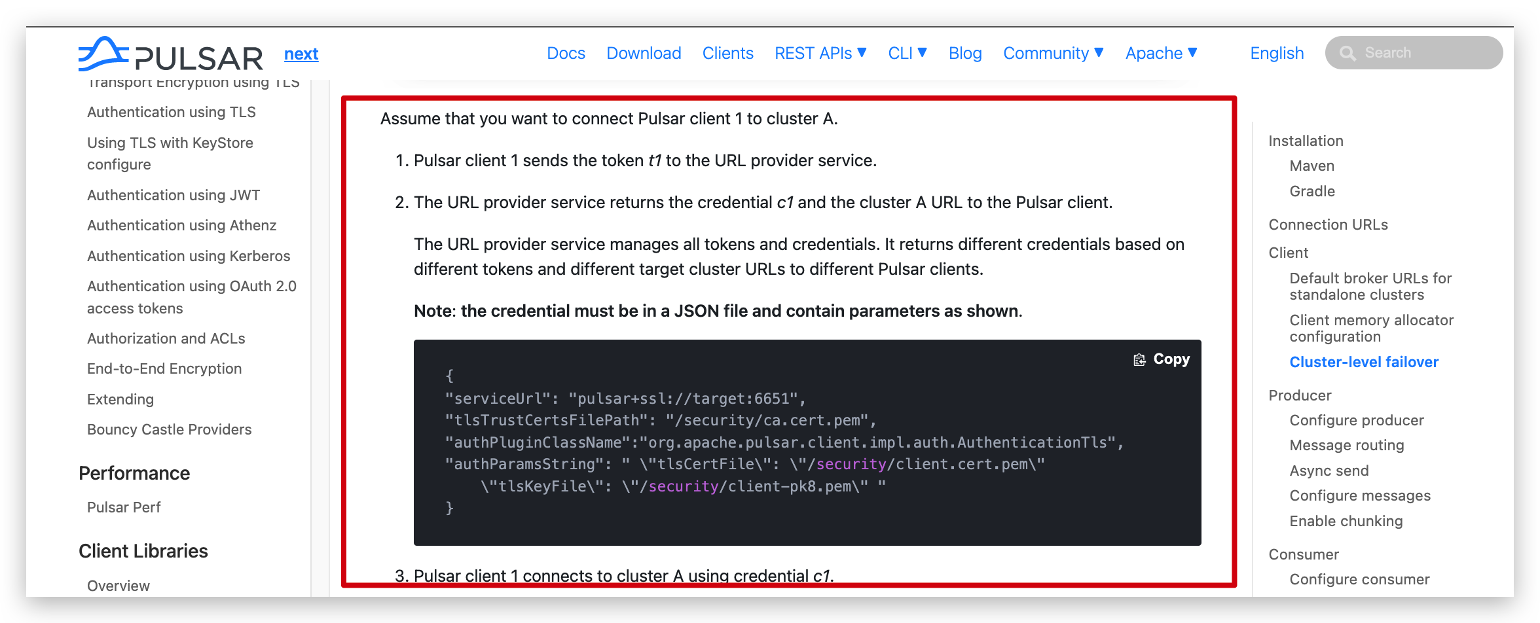Open the next version link
The image size is (1540, 623).
[x=301, y=54]
